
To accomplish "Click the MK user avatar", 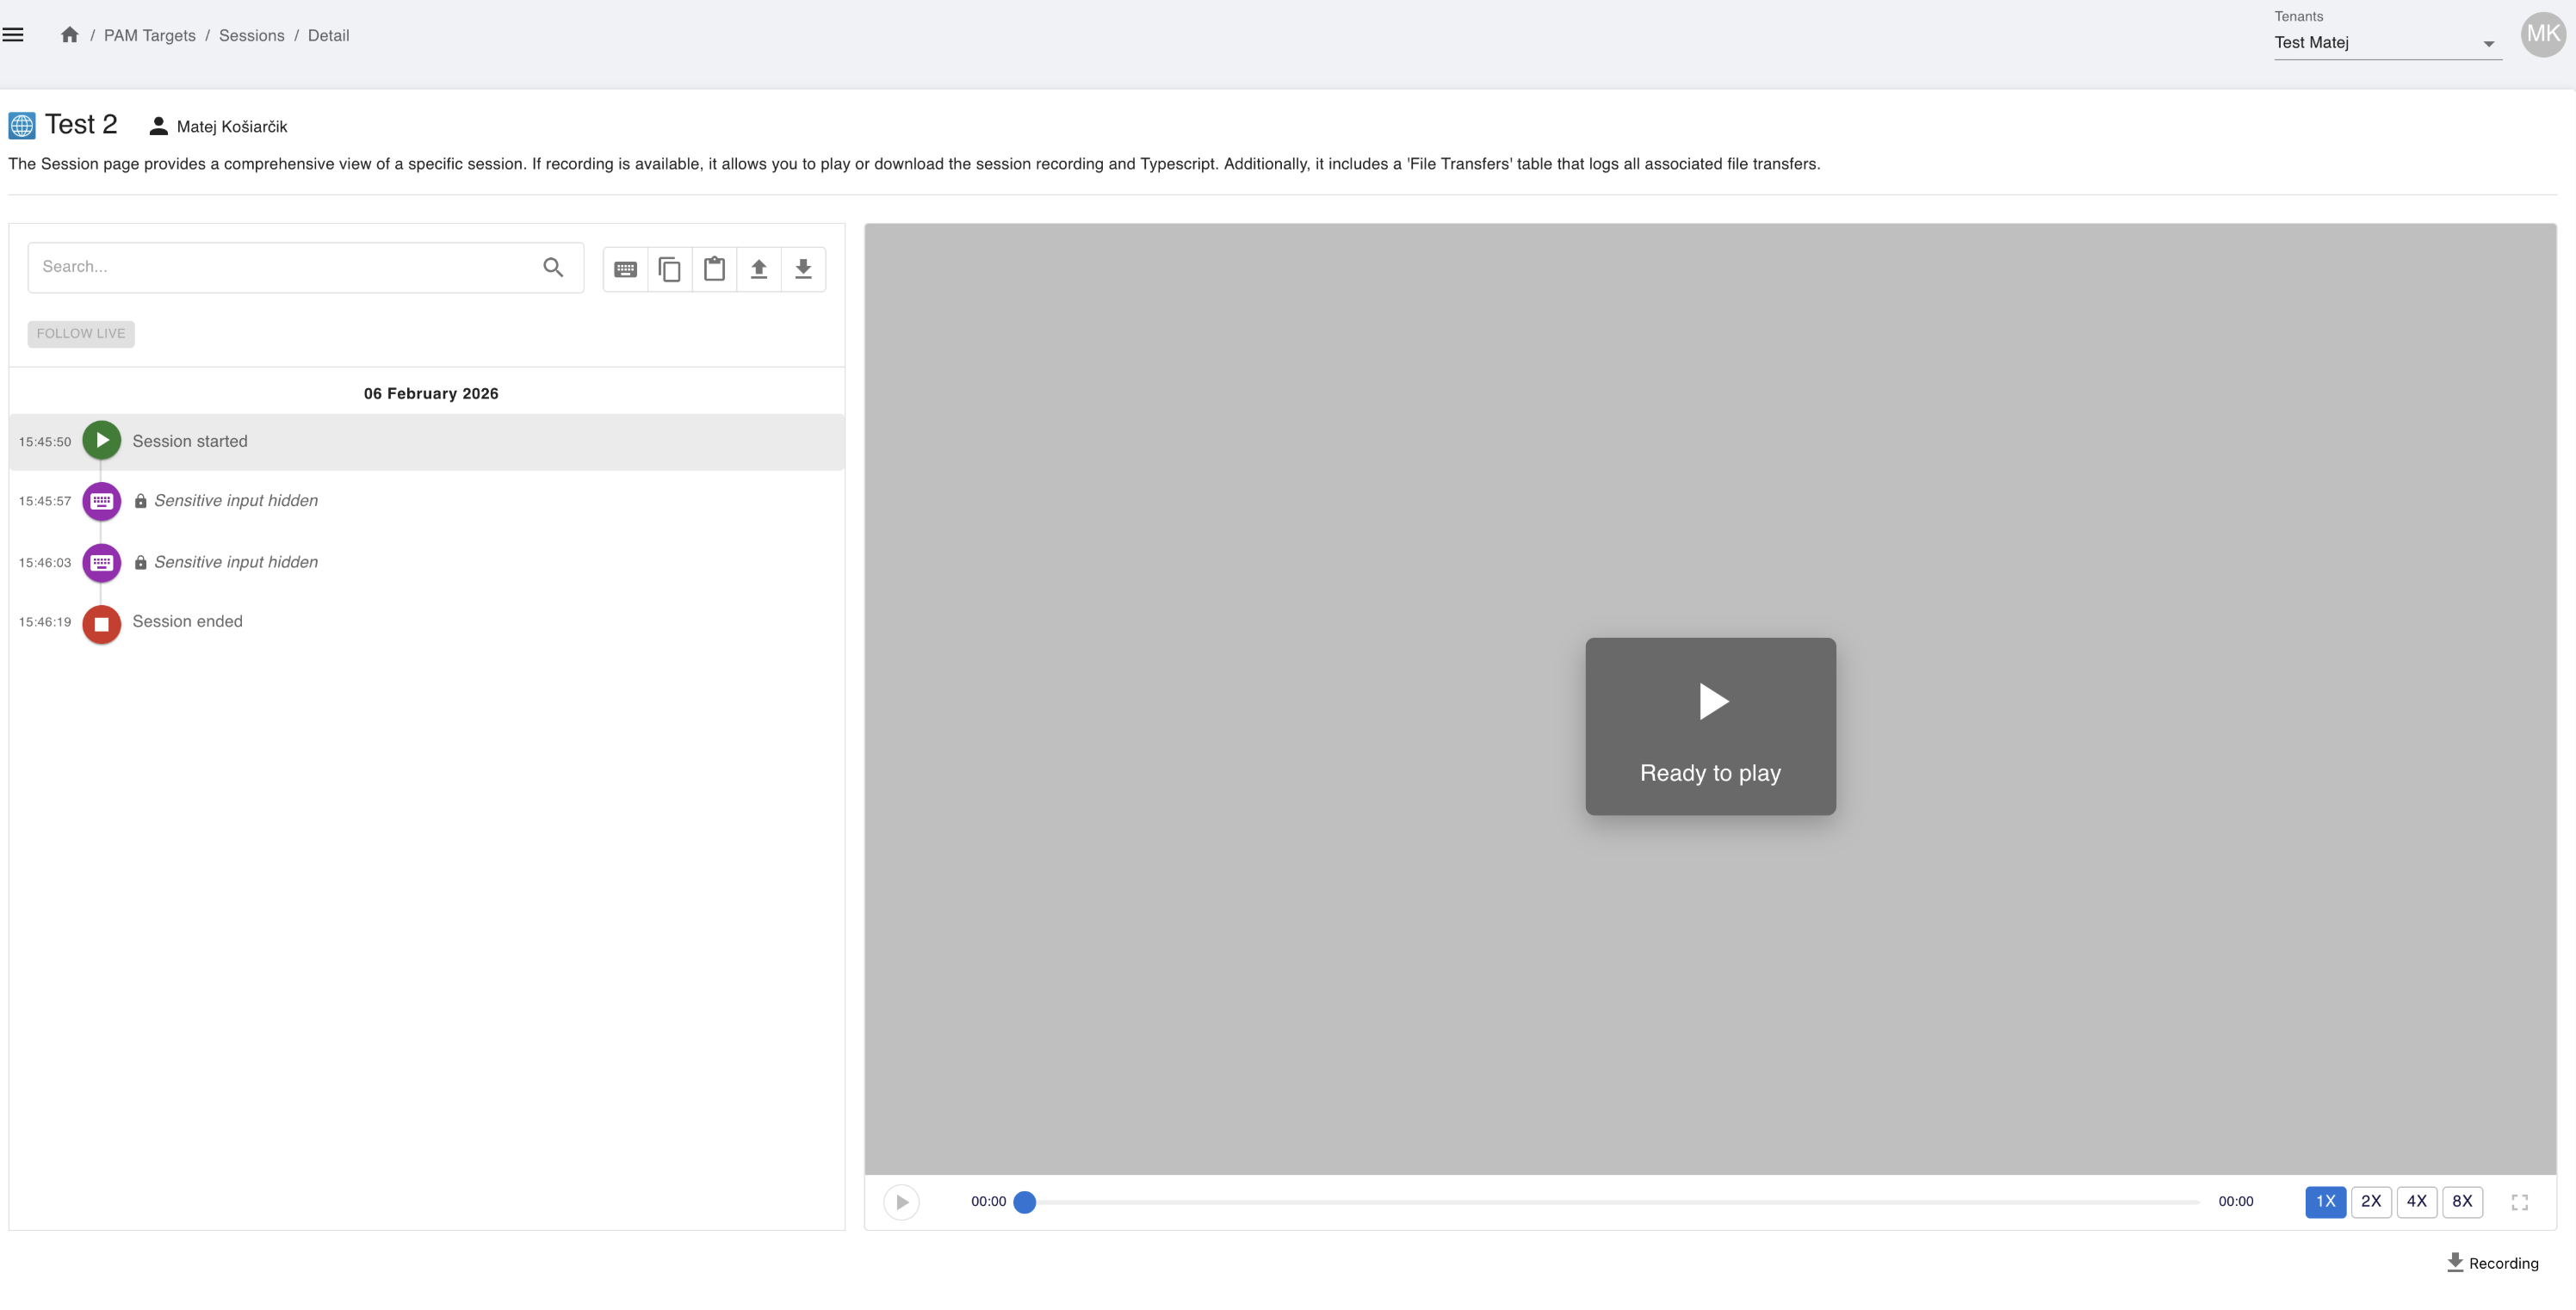I will coord(2542,35).
